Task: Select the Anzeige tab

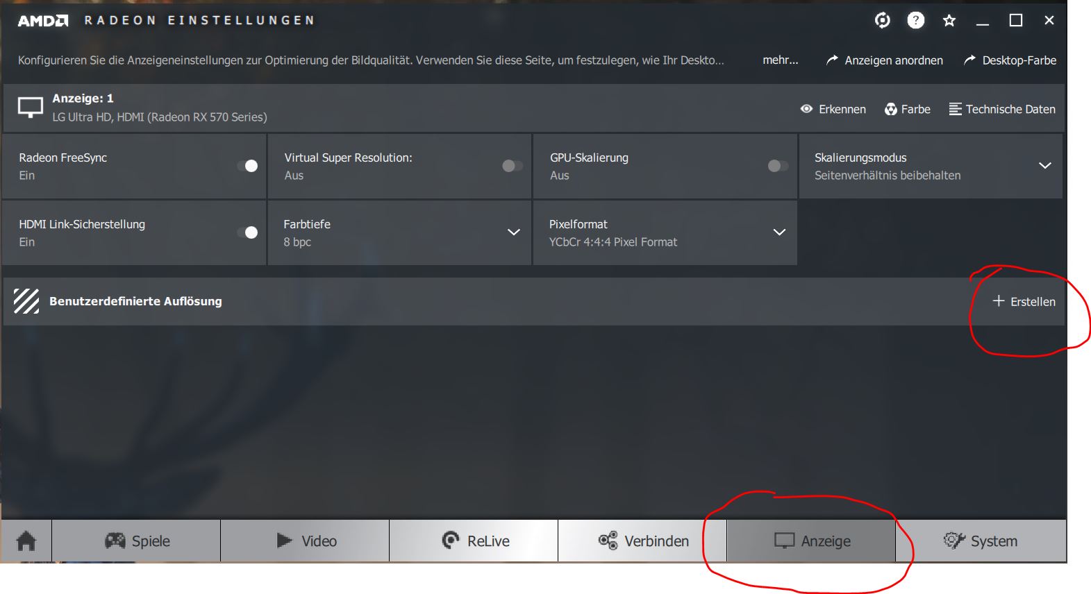Action: (811, 541)
